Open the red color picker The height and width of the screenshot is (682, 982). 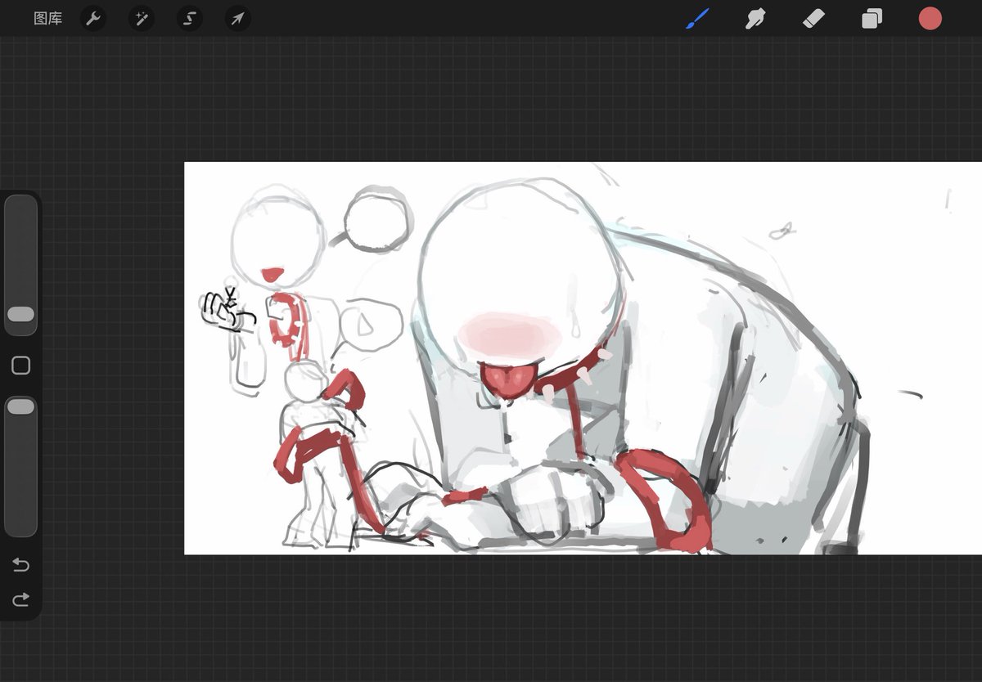click(930, 18)
